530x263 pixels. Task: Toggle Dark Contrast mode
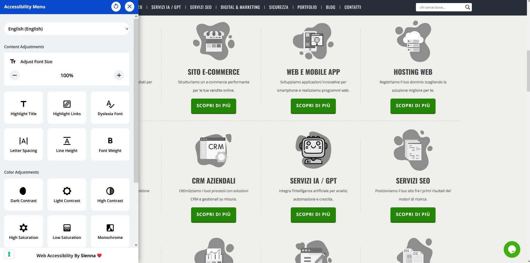point(24,194)
